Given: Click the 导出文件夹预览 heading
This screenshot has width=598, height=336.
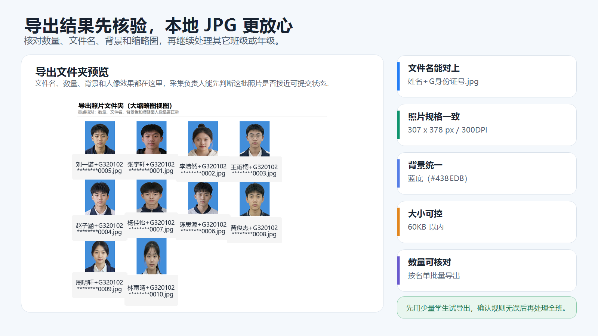Looking at the screenshot, I should 72,72.
